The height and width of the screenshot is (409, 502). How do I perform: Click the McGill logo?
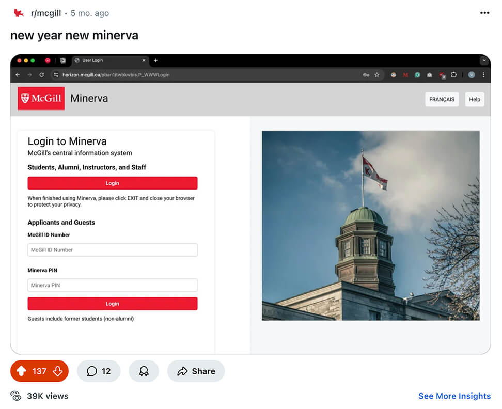(x=41, y=98)
